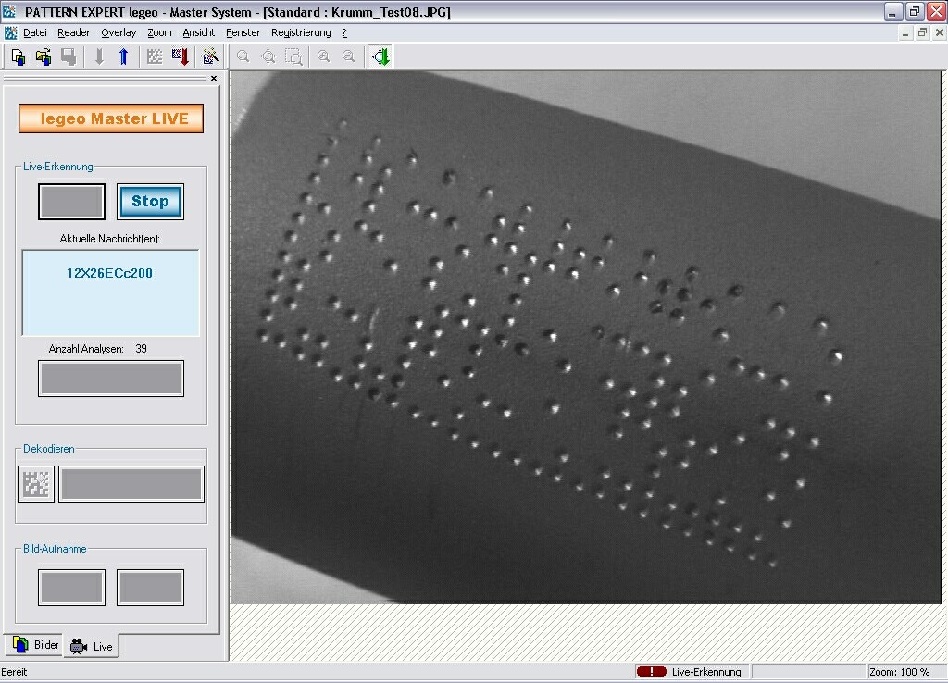The image size is (948, 683).
Task: Click the grey down arrow toolbar icon
Action: (99, 57)
